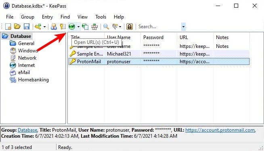Open the File menu
This screenshot has height=151, width=264.
(10, 17)
